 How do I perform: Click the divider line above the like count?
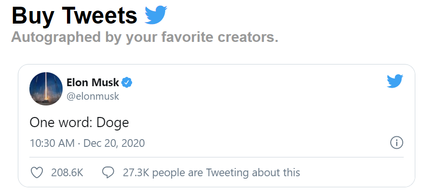[216, 157]
